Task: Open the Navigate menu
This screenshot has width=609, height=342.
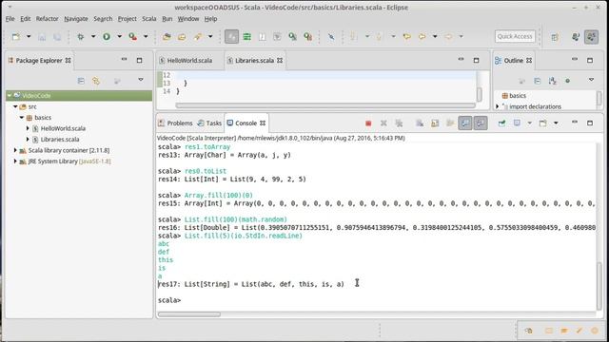Action: [76, 19]
